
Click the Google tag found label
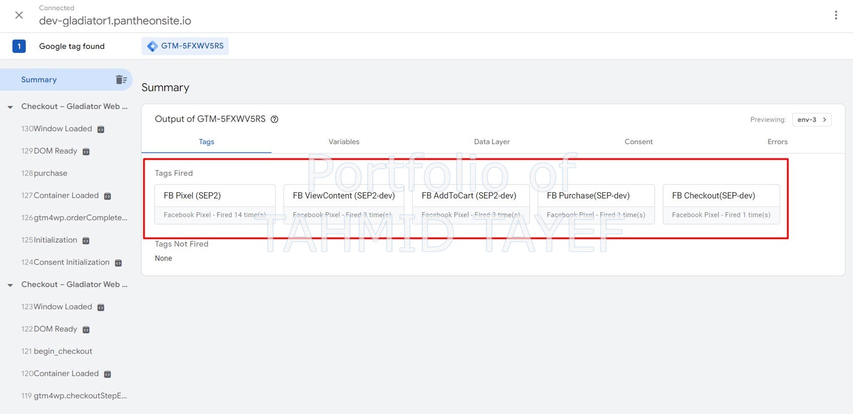pyautogui.click(x=72, y=46)
